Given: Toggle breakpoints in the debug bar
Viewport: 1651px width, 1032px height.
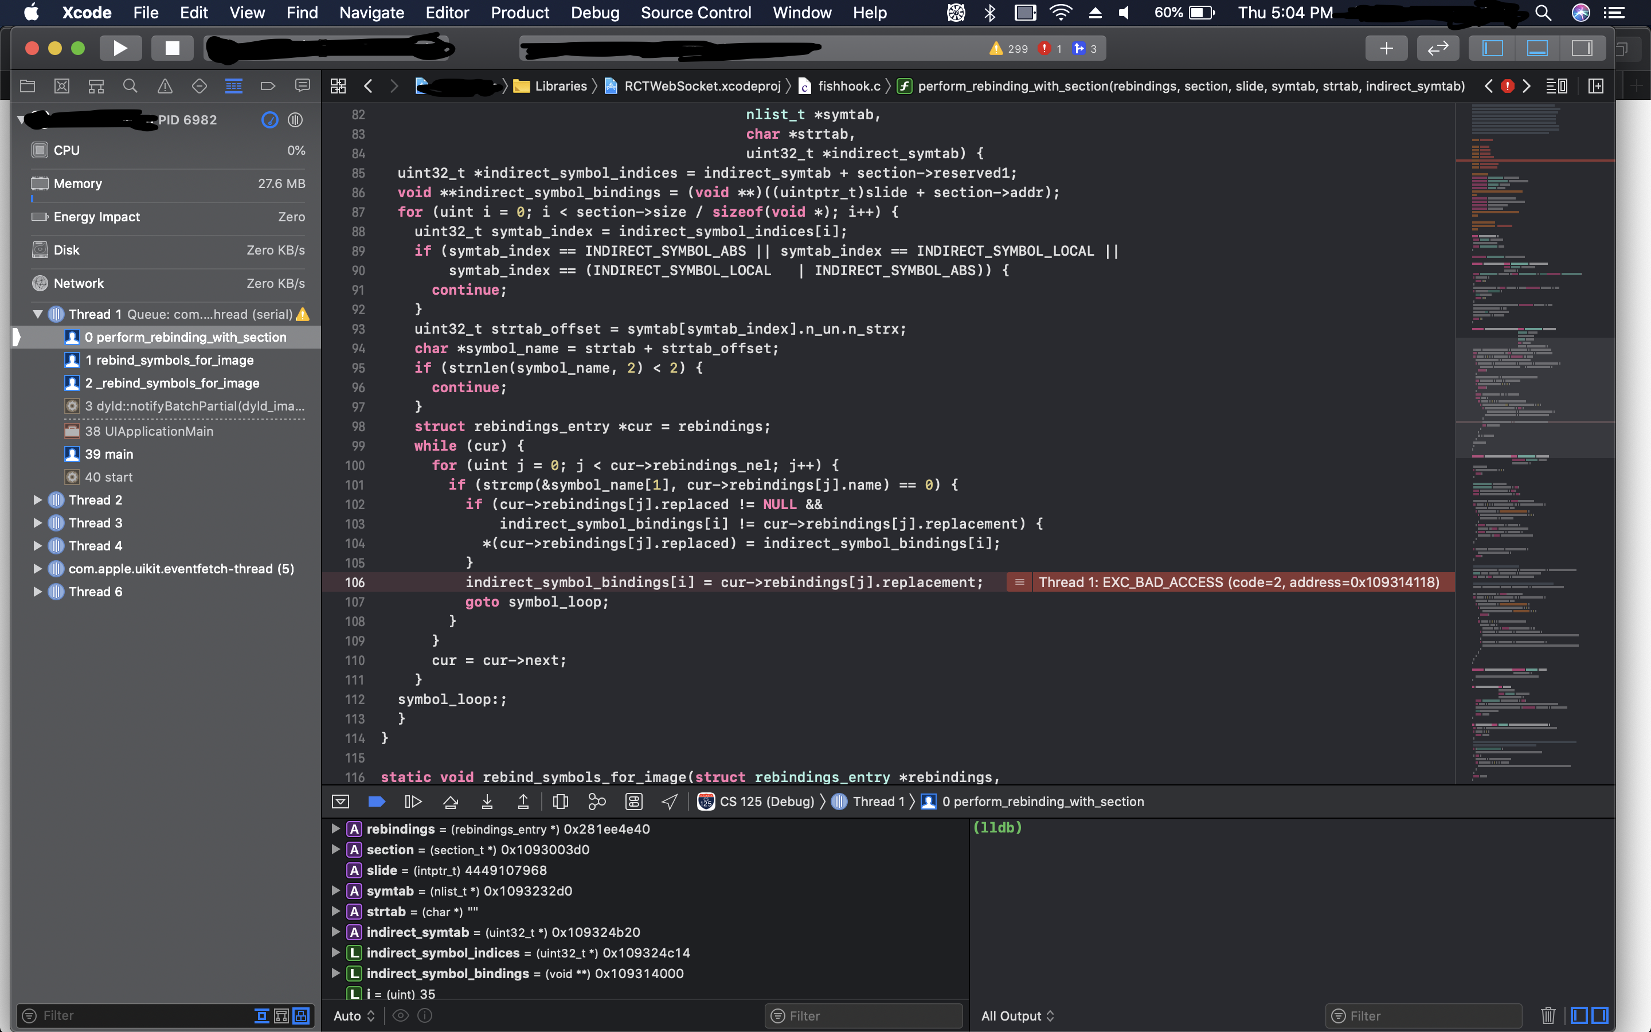Looking at the screenshot, I should [x=377, y=802].
